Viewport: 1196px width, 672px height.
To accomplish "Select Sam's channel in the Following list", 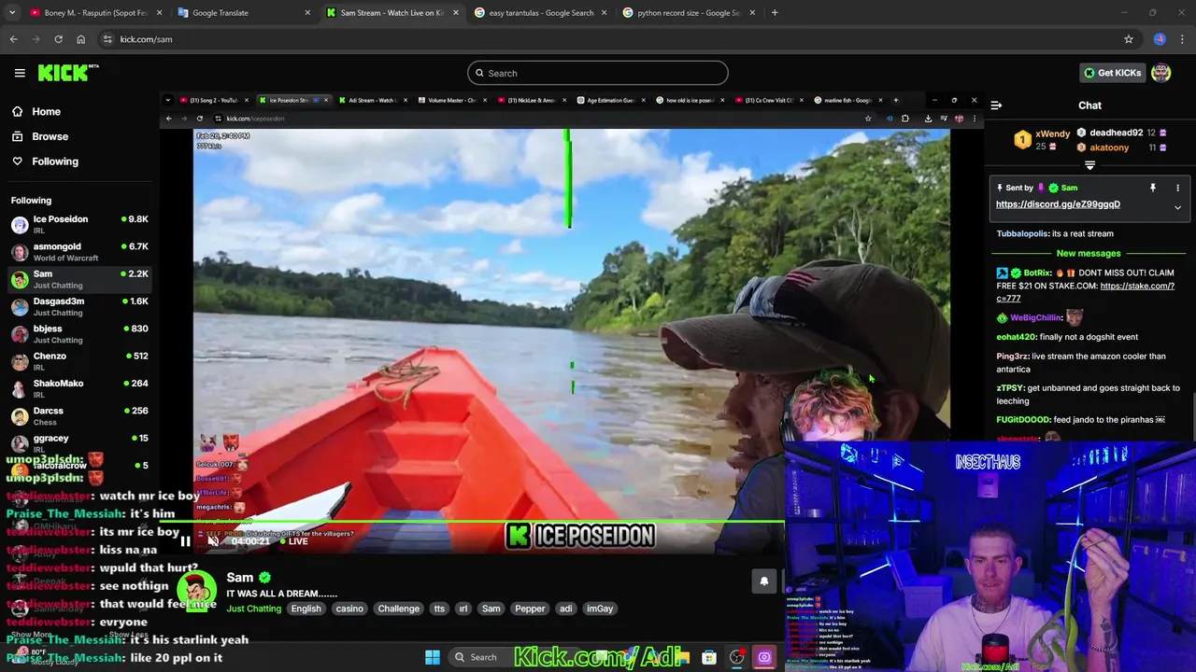I will [79, 279].
